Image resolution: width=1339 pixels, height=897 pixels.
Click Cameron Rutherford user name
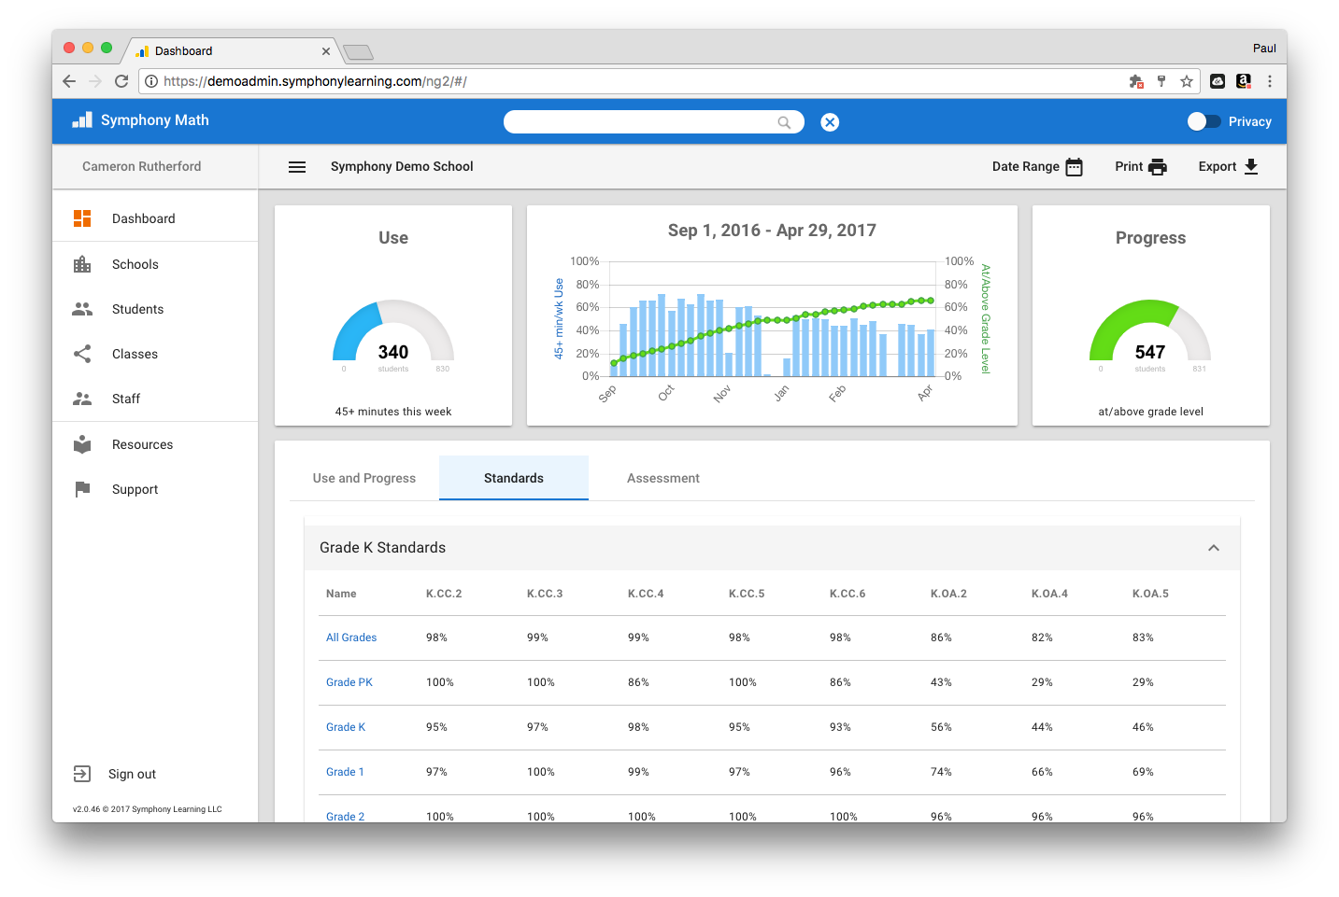[x=142, y=166]
